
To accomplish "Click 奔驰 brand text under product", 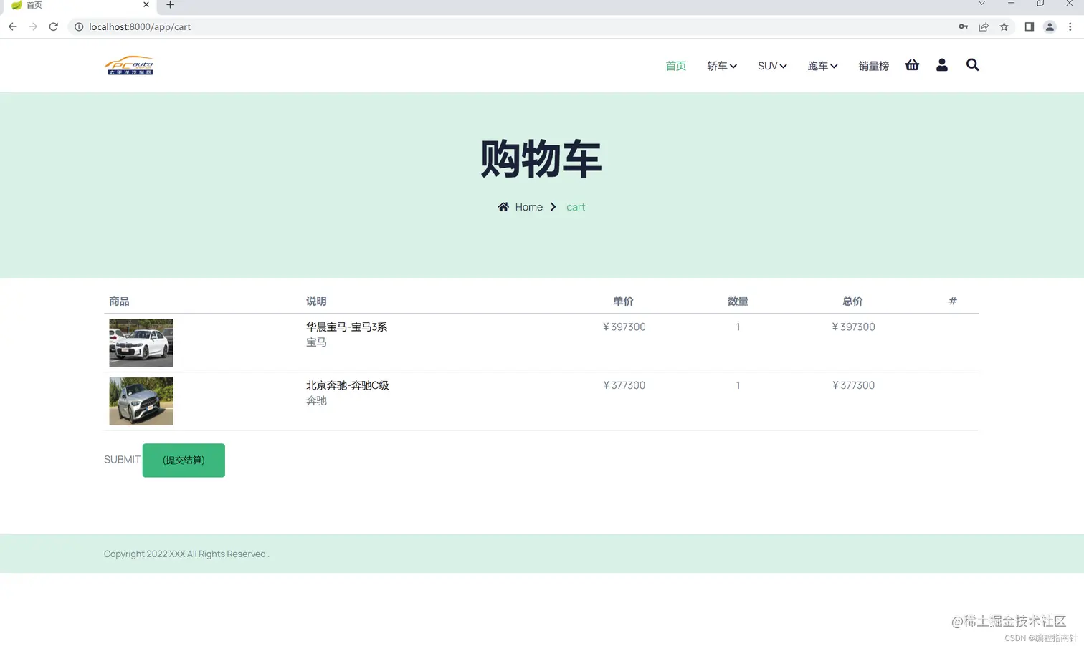I will (x=316, y=401).
